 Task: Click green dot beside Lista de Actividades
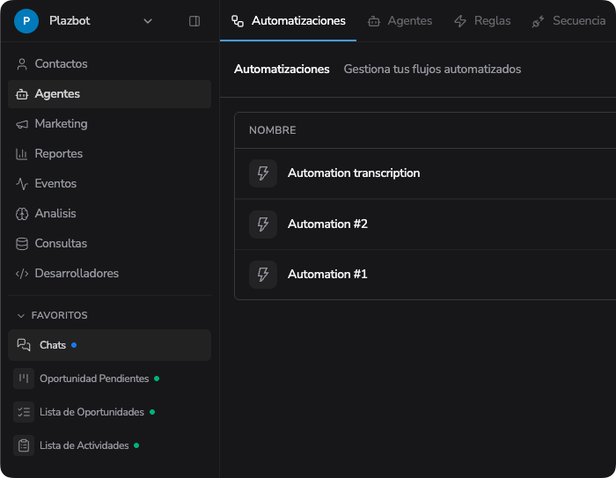tap(136, 445)
